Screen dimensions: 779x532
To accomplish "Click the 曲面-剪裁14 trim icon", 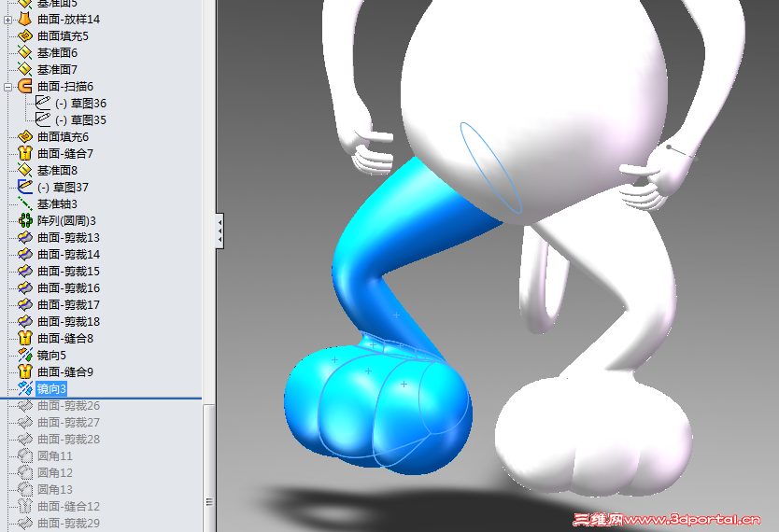I will pos(25,254).
